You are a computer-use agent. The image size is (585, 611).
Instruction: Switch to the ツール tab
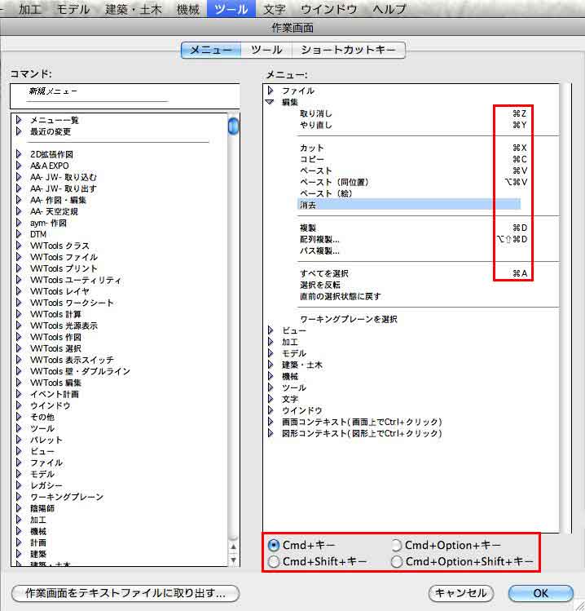click(x=266, y=50)
